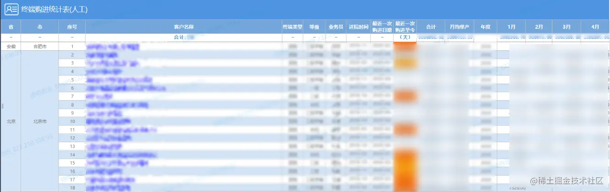Click the 合计: cell under 客户名称
The height and width of the screenshot is (192, 610).
[184, 37]
